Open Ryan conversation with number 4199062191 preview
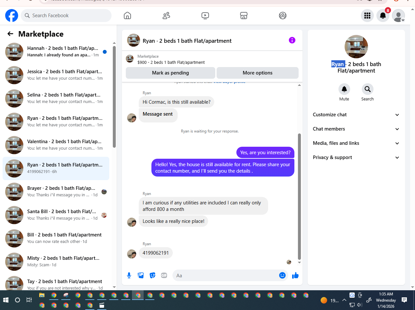 click(56, 168)
